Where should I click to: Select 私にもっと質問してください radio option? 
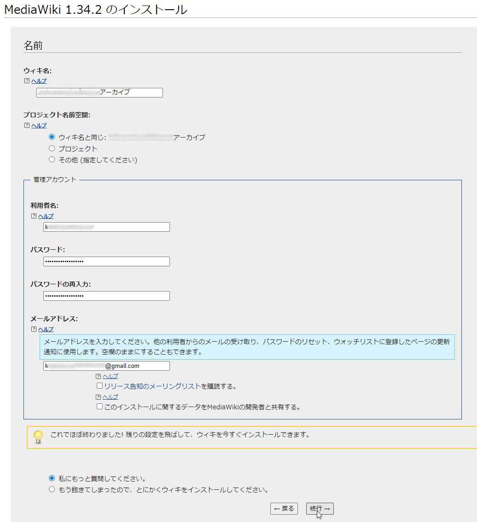coord(52,478)
